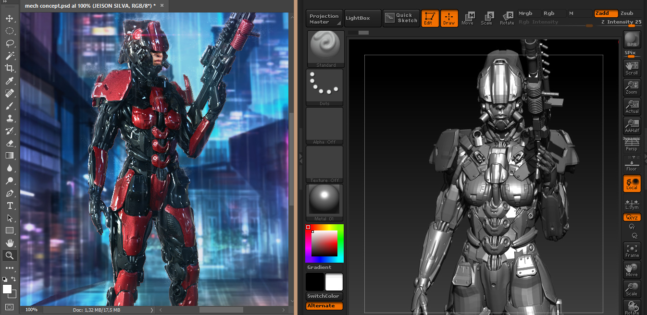Image resolution: width=647 pixels, height=315 pixels.
Task: Open the Texture Off picker
Action: [x=324, y=164]
